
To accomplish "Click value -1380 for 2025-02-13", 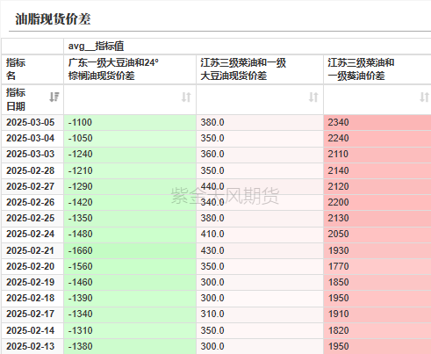I will 80,346.
